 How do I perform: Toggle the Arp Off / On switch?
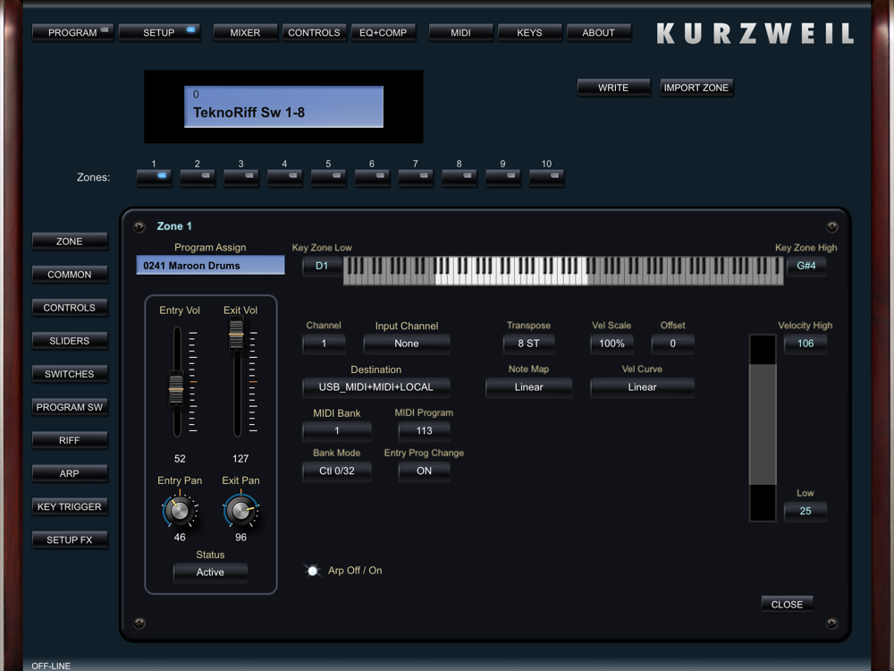pos(313,571)
